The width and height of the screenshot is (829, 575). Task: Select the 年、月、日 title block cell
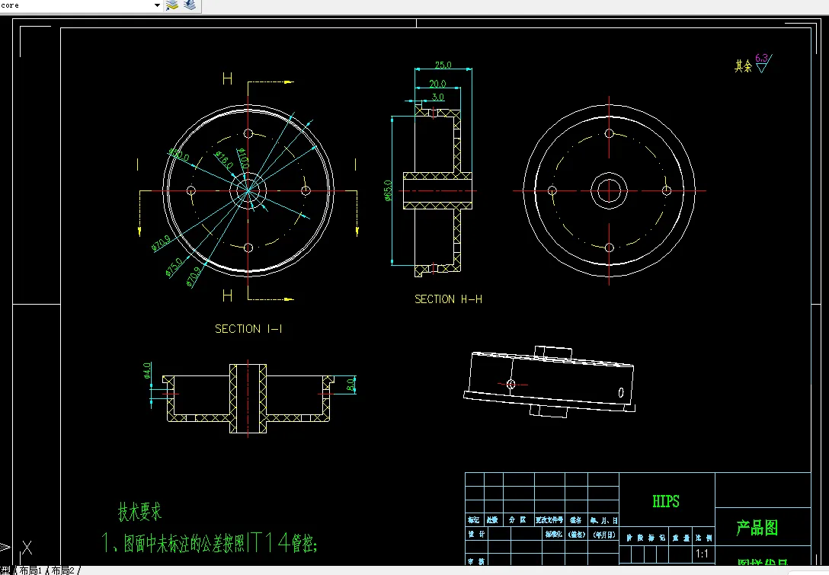[x=603, y=520]
